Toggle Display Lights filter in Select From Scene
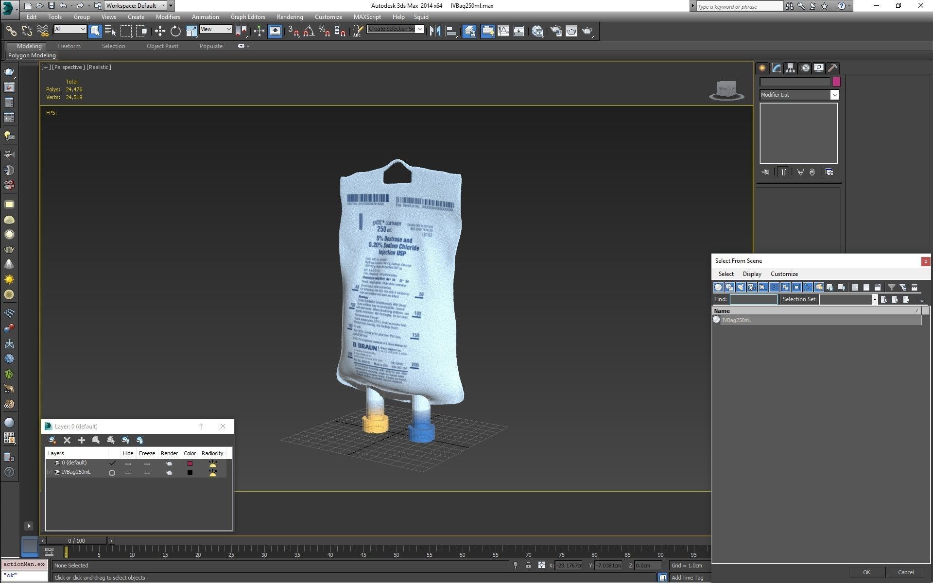The height and width of the screenshot is (583, 933). click(x=741, y=287)
